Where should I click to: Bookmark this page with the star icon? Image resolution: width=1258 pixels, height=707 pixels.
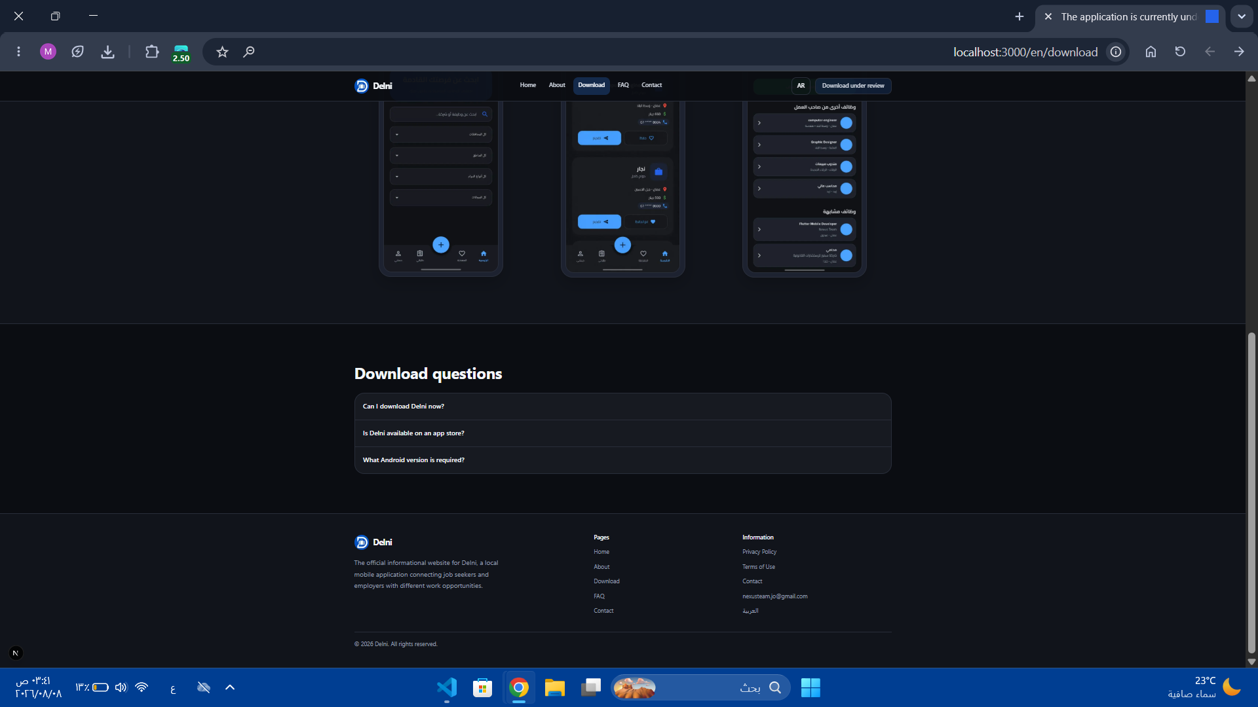point(222,52)
